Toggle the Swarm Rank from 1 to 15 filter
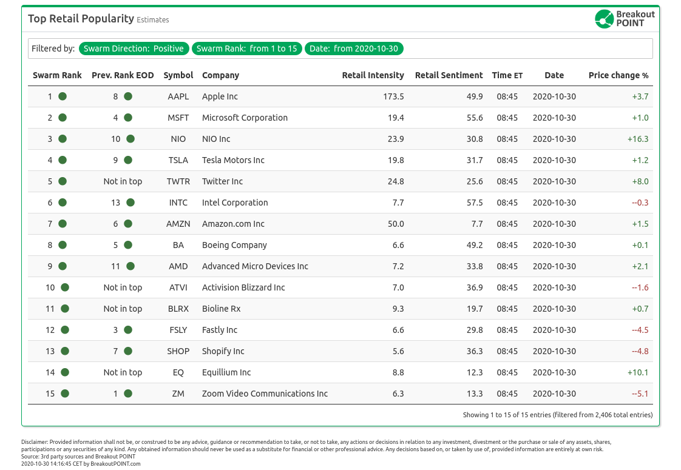Screen dimensions: 681x470 pyautogui.click(x=247, y=49)
